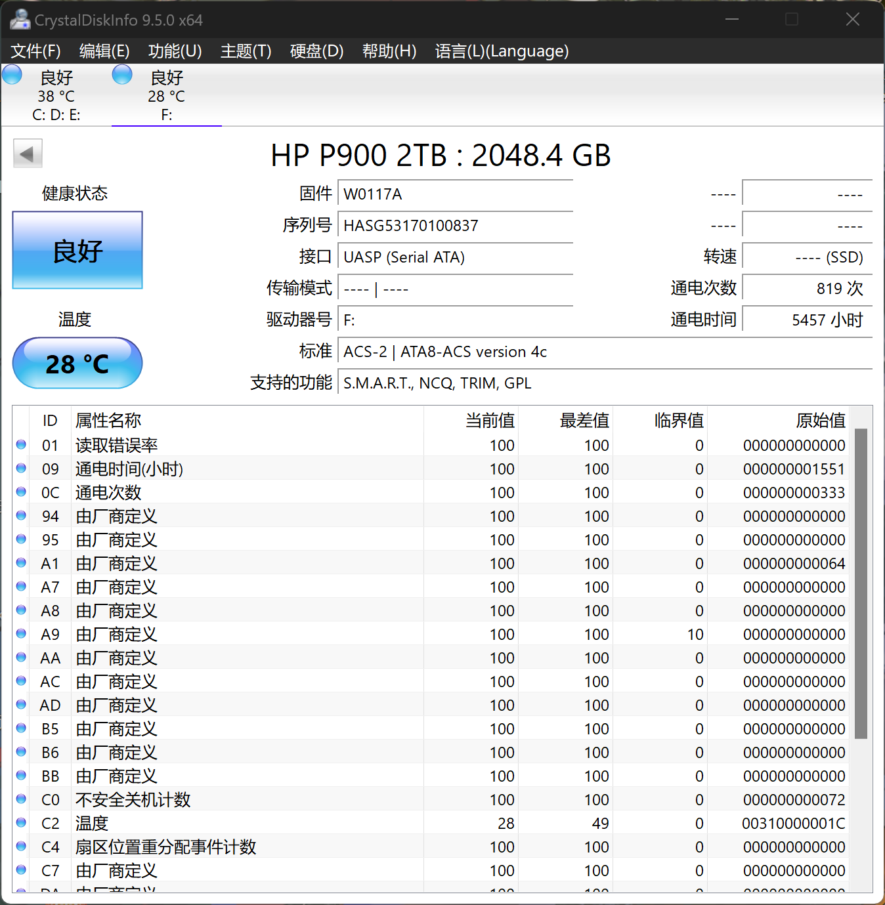Screen dimensions: 885x905
Task: Select the C: D: E: drive tab
Action: click(56, 95)
